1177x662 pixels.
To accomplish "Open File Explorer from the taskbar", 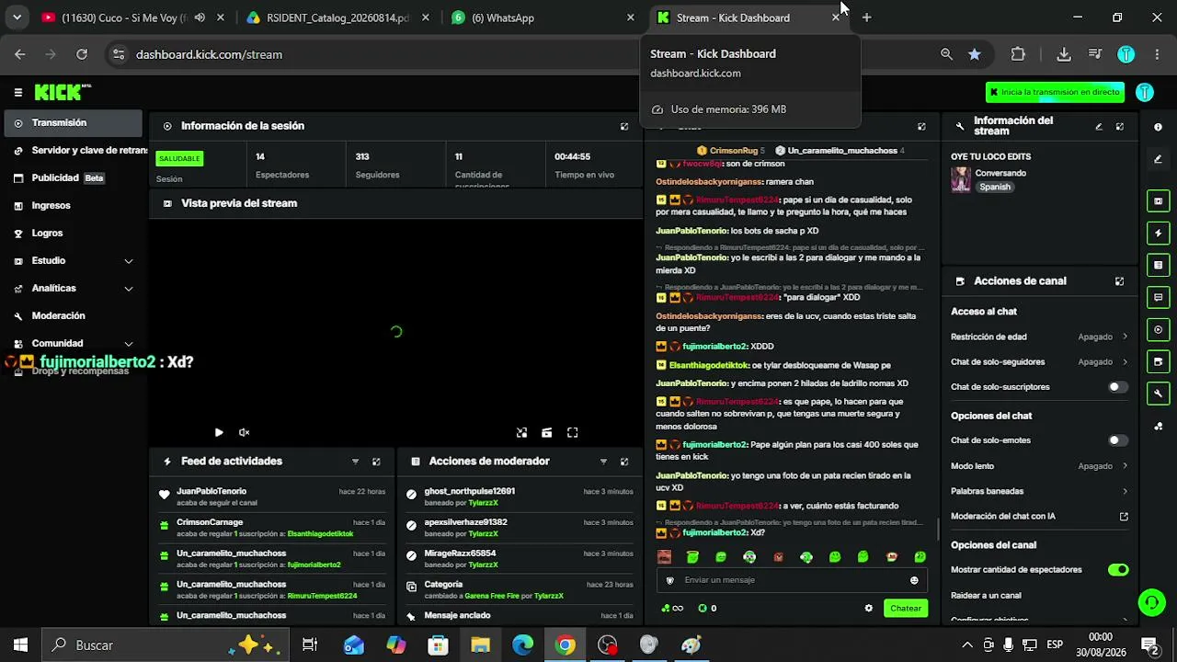I will [480, 645].
